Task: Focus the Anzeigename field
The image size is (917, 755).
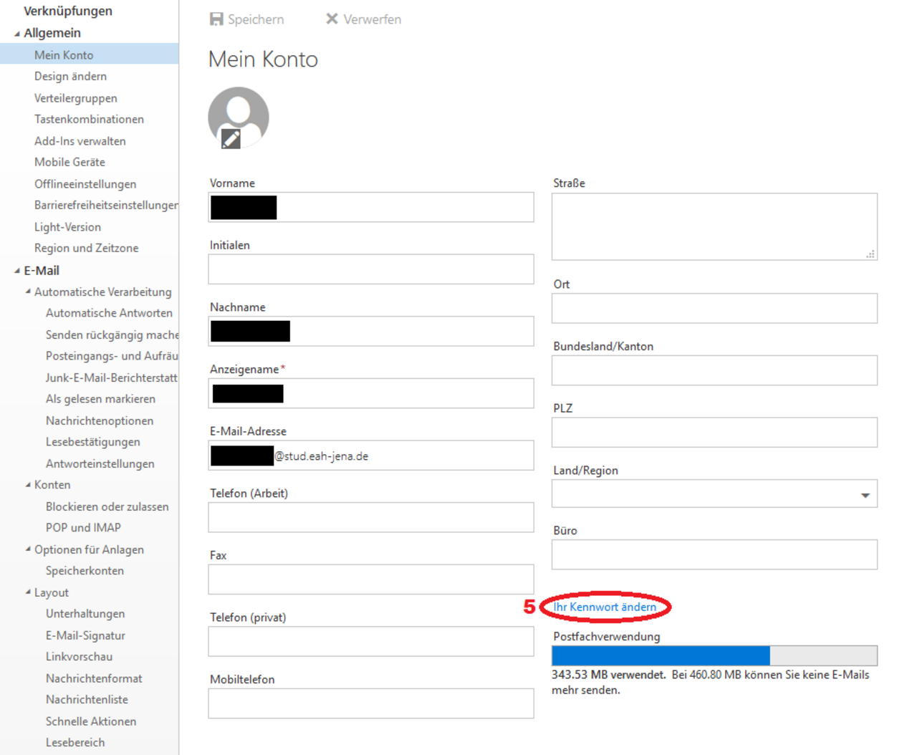Action: 371,393
